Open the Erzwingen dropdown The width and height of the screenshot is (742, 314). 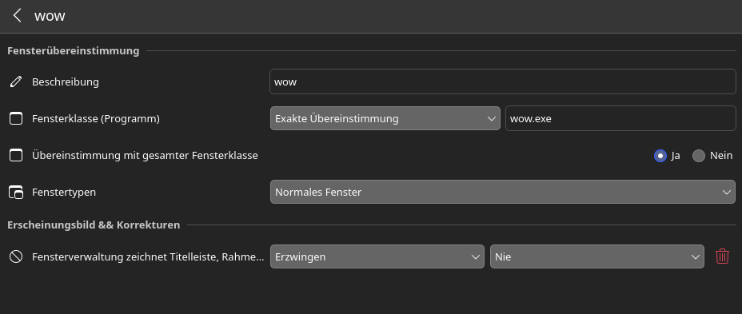[377, 256]
